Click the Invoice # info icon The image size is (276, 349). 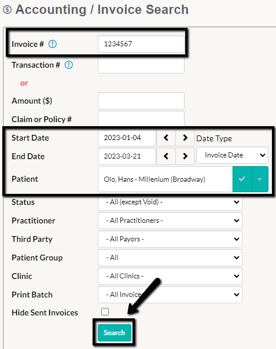pyautogui.click(x=53, y=44)
